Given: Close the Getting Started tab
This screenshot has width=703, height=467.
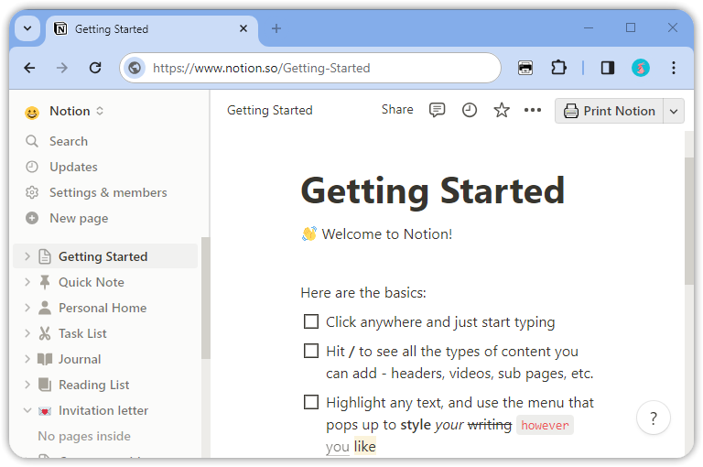Looking at the screenshot, I should click(243, 28).
